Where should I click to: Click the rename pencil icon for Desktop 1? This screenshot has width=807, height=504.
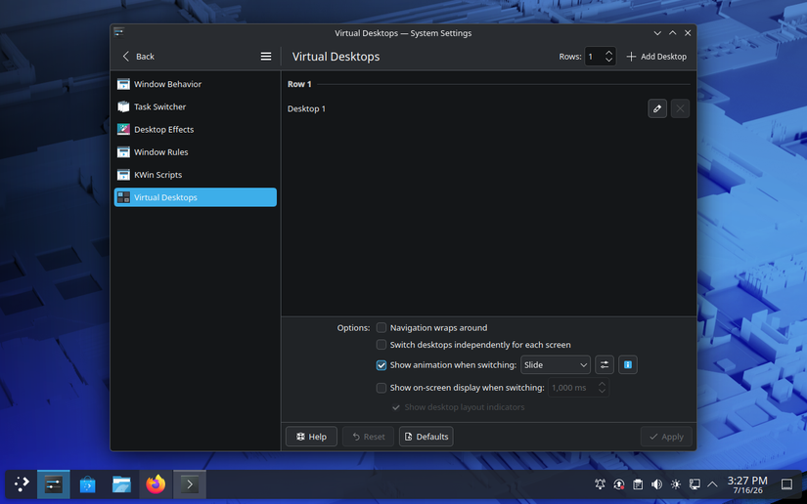pyautogui.click(x=657, y=108)
